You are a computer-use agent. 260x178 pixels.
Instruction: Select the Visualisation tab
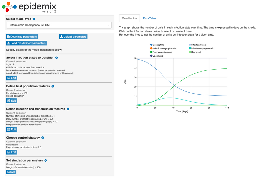129,18
